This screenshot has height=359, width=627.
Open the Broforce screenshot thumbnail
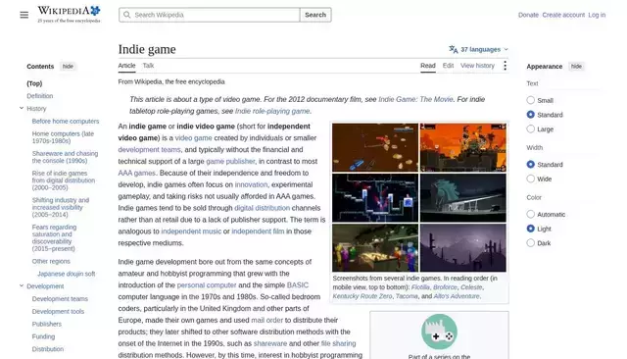click(x=463, y=148)
